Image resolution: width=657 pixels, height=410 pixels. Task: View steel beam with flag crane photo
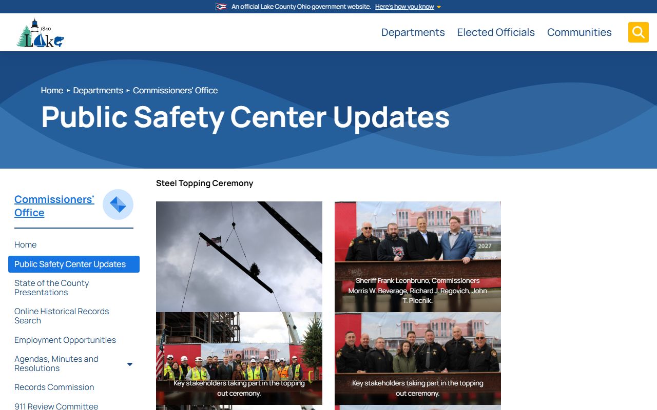coord(239,257)
